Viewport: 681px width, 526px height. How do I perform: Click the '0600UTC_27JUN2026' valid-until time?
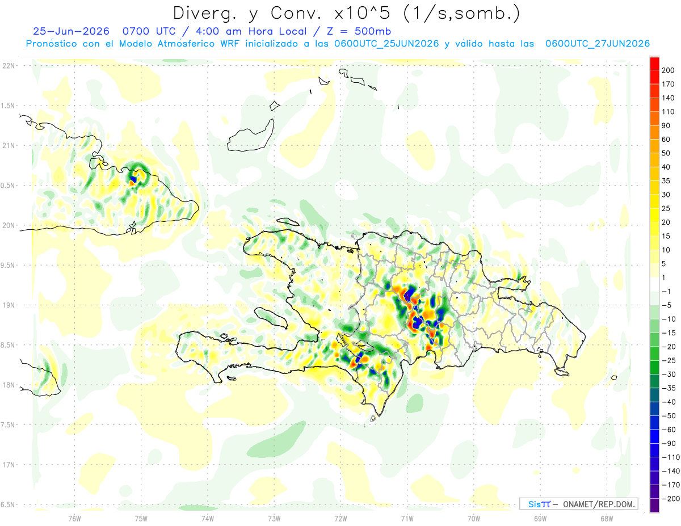(x=598, y=44)
